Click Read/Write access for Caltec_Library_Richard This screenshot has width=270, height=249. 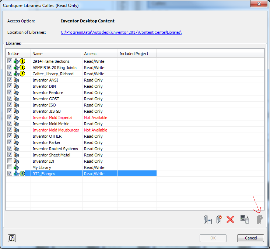[x=94, y=74]
